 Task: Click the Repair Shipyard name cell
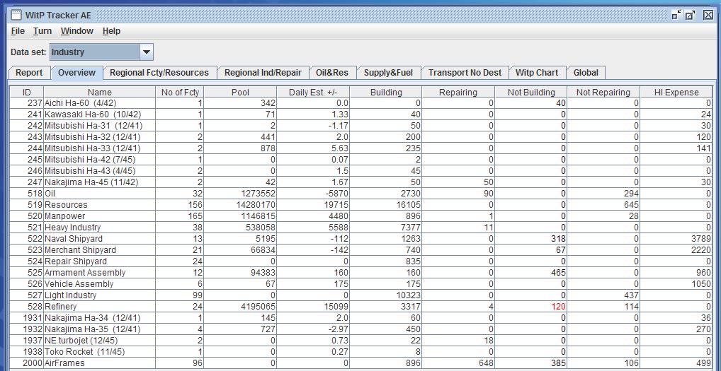tap(100, 261)
